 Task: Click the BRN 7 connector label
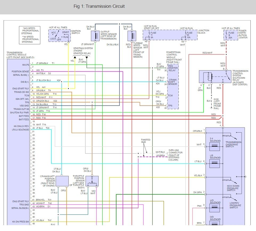(x=201, y=223)
